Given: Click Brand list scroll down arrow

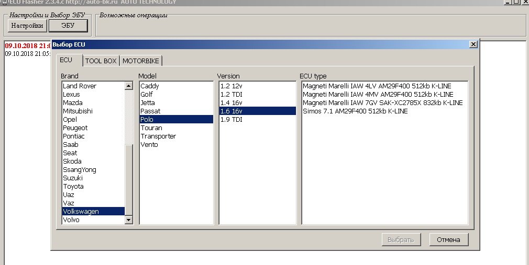Looking at the screenshot, I should (128, 220).
